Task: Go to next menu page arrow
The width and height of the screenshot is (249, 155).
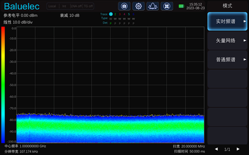Action: pyautogui.click(x=238, y=149)
